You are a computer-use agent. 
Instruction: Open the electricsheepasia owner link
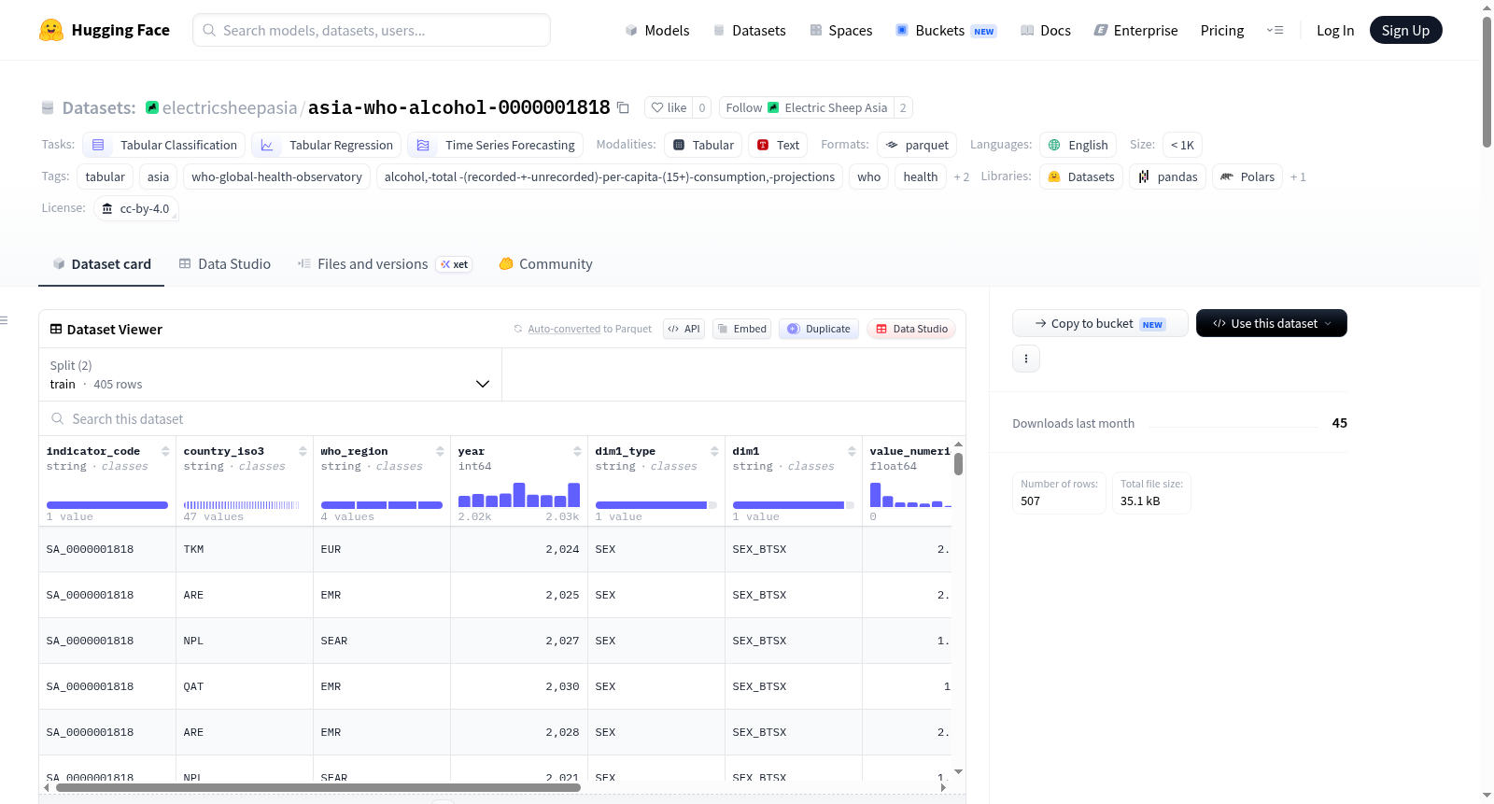(230, 107)
